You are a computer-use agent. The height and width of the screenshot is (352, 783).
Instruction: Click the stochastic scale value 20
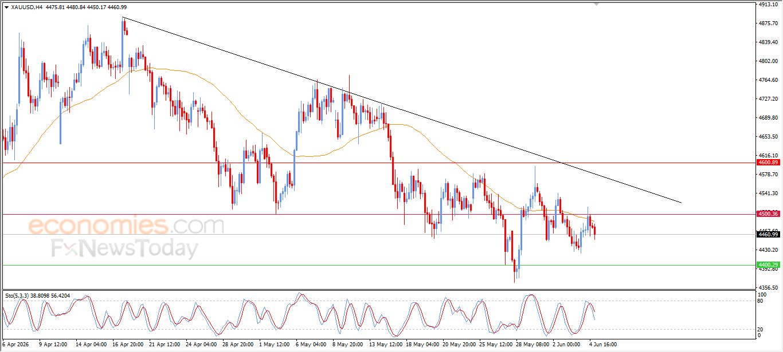761,329
